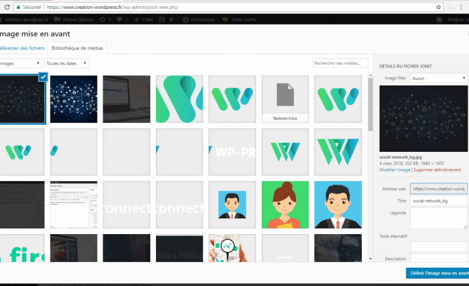
Task: Click the Modifier l'image link
Action: tap(394, 170)
